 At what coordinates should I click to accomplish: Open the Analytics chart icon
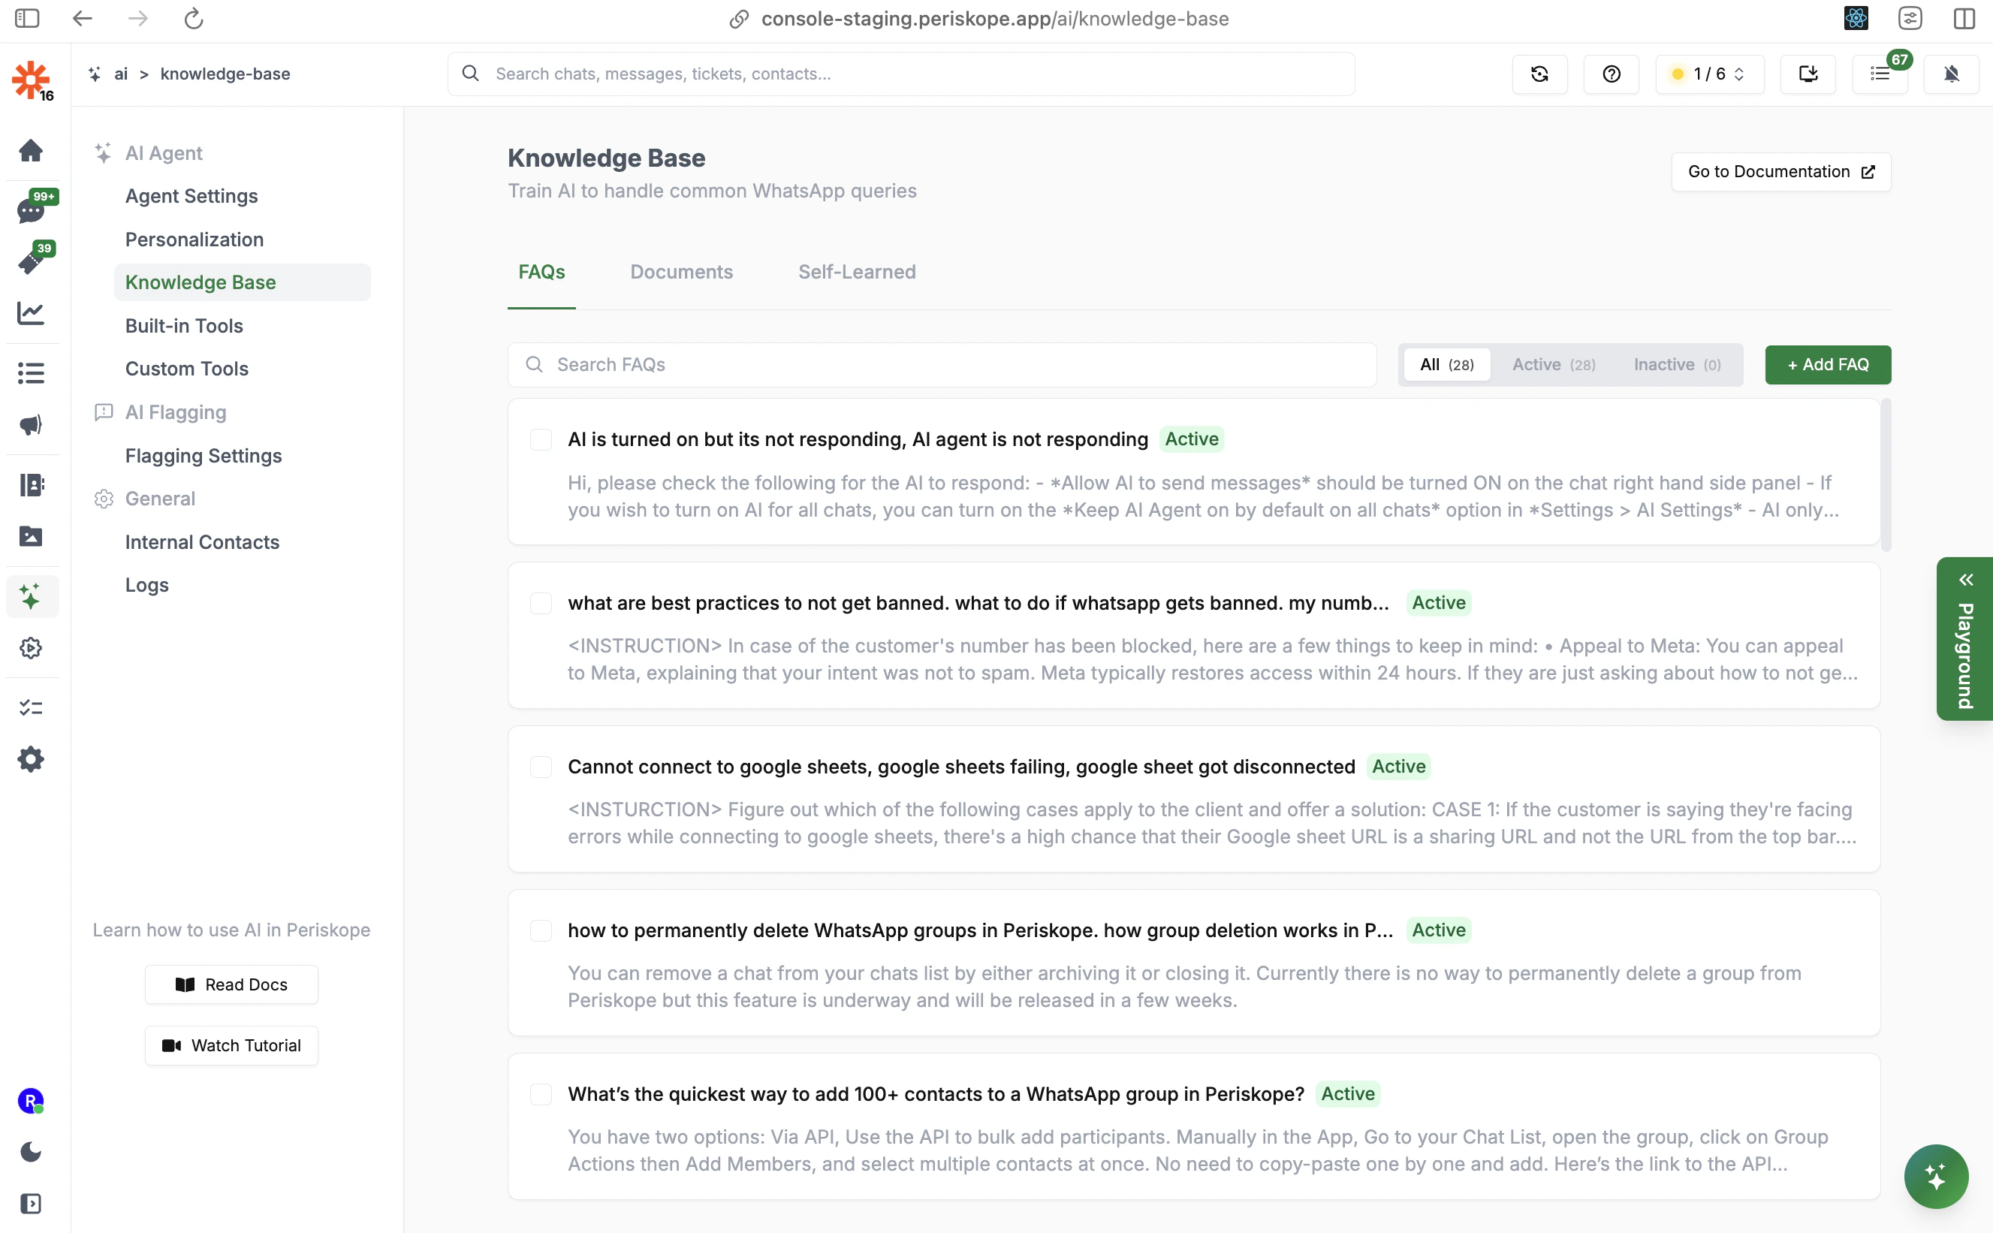coord(31,313)
